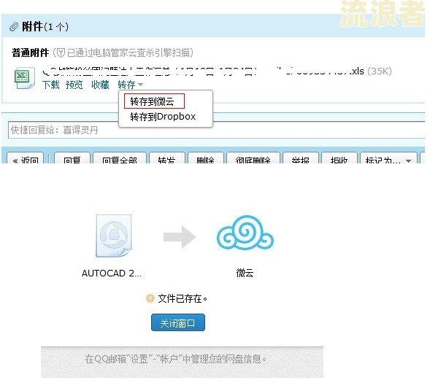Click the 彻底删除 permanent delete button
430x380 pixels.
(x=253, y=158)
